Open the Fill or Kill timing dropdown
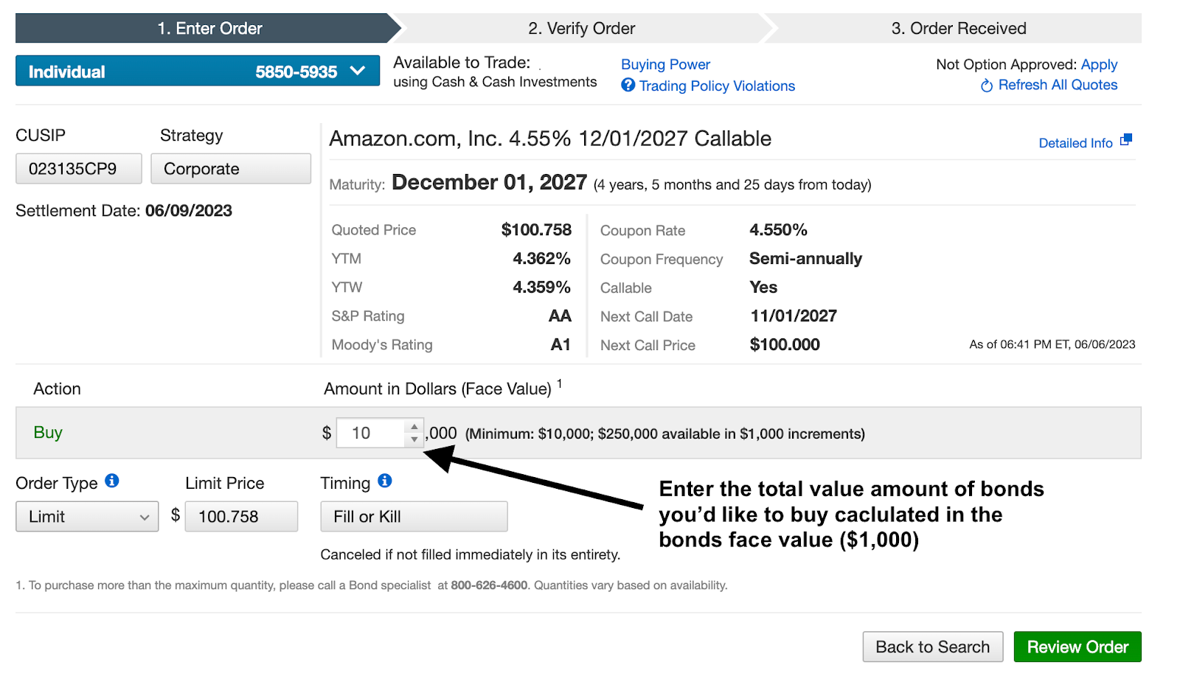 [414, 517]
